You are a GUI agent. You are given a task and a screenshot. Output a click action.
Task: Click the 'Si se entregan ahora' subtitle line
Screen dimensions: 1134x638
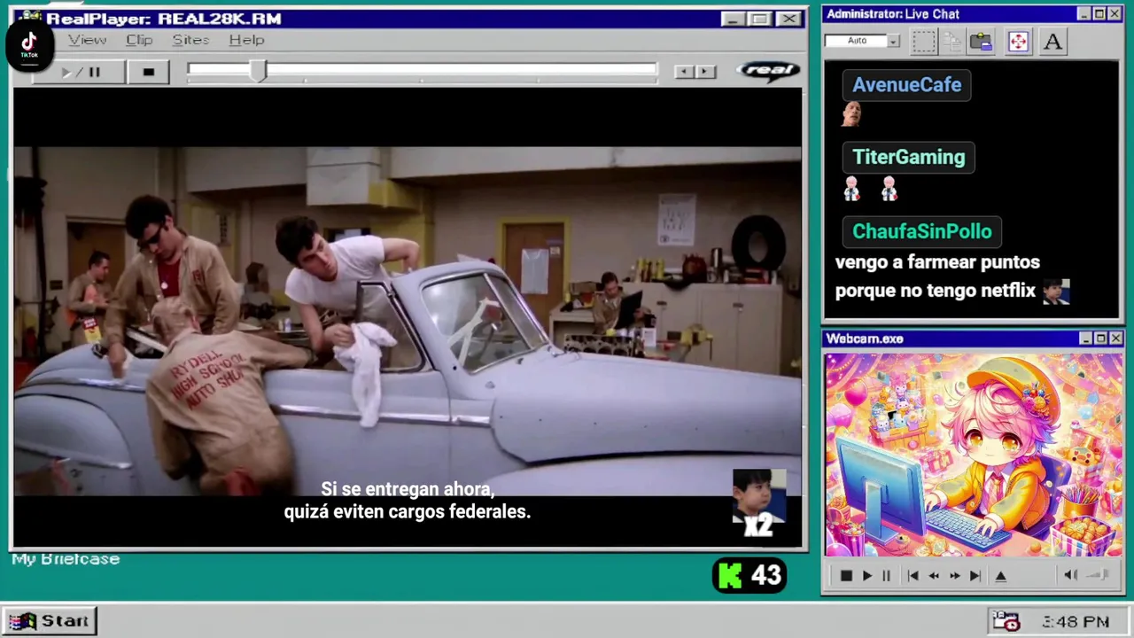tap(408, 489)
